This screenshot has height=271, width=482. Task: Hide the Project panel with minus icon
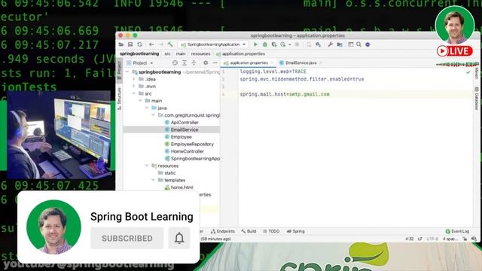215,62
